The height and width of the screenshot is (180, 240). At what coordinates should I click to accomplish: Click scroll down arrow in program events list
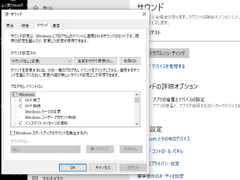137,124
